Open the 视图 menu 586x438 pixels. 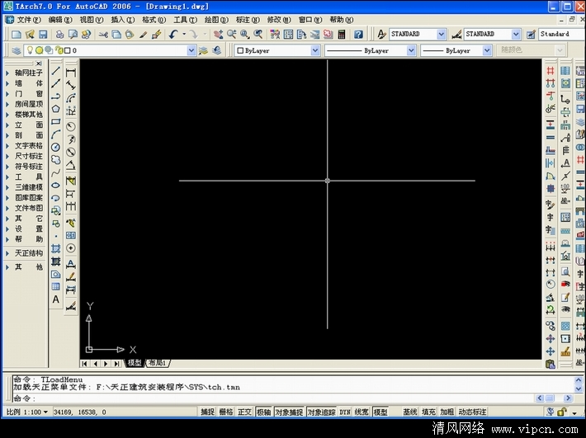(91, 20)
